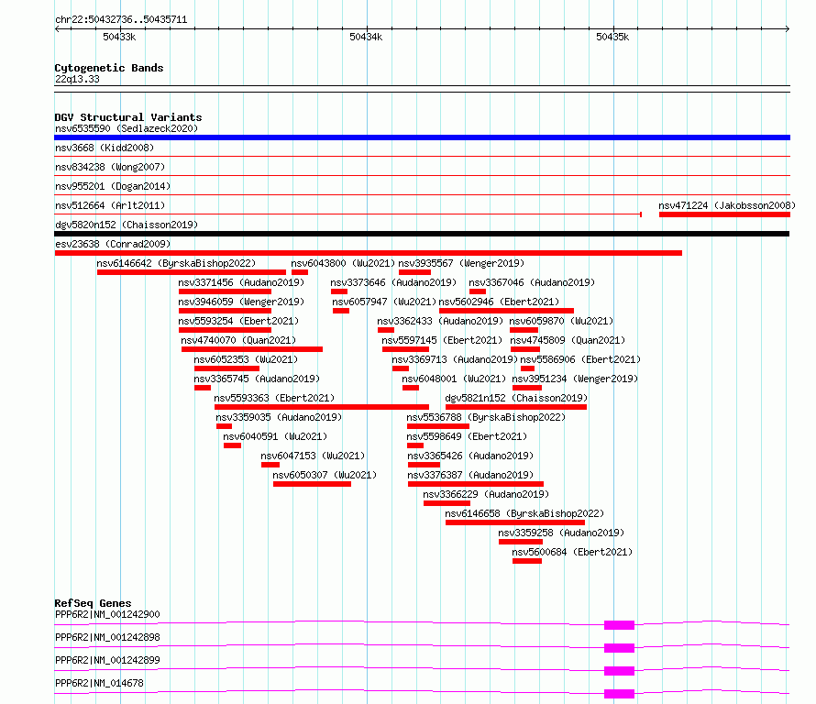Click nsv3371456 (Audano2019) label
This screenshot has height=704, width=816.
click(x=241, y=282)
